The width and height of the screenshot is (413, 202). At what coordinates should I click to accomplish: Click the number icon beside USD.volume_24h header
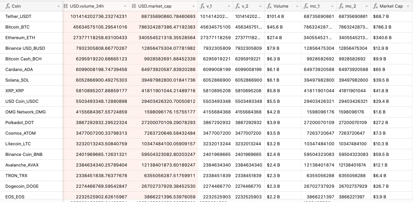point(66,6)
